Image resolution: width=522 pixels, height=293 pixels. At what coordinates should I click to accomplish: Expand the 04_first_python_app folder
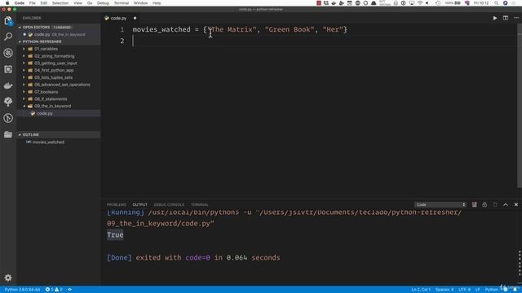[x=54, y=71]
